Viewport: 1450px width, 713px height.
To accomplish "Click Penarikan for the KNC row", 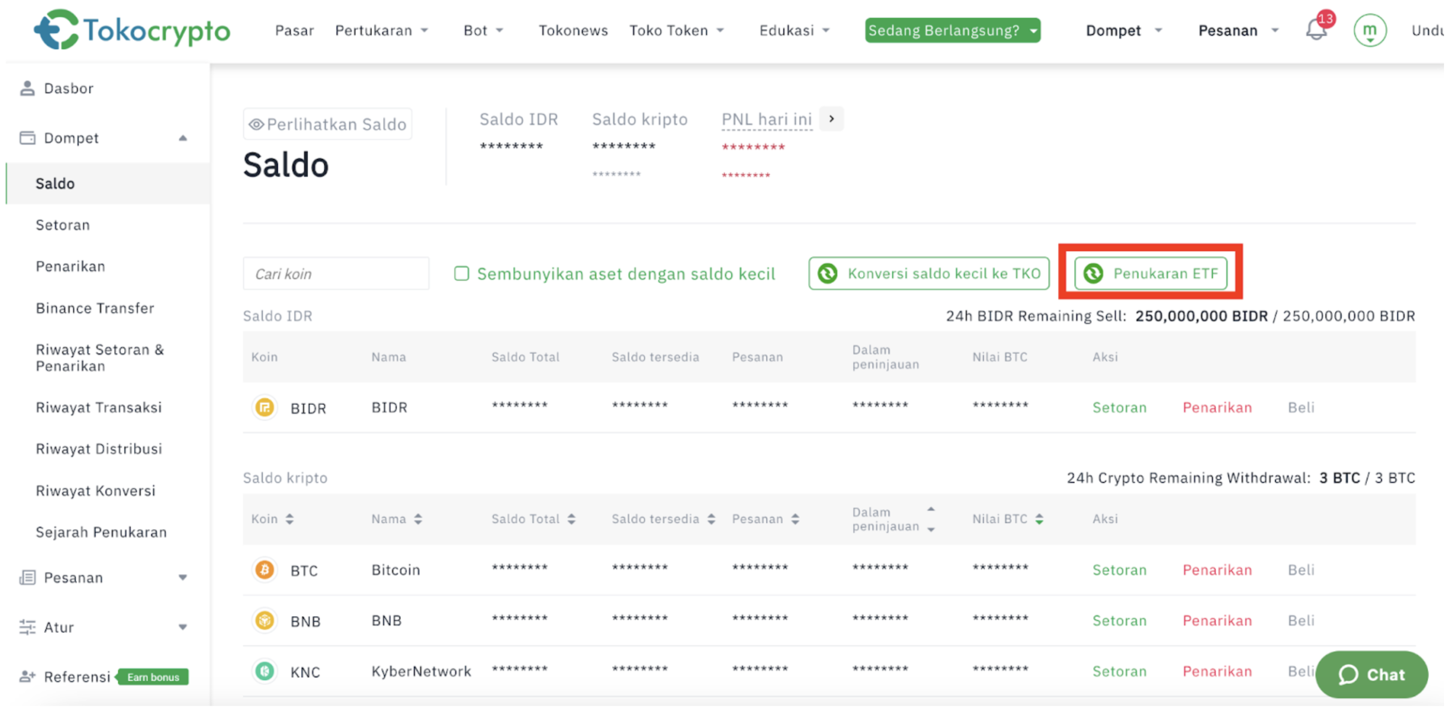I will [x=1217, y=672].
